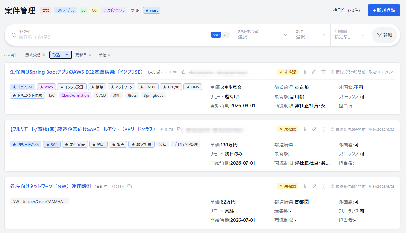Edit the network design case with pencil icon

pyautogui.click(x=314, y=186)
